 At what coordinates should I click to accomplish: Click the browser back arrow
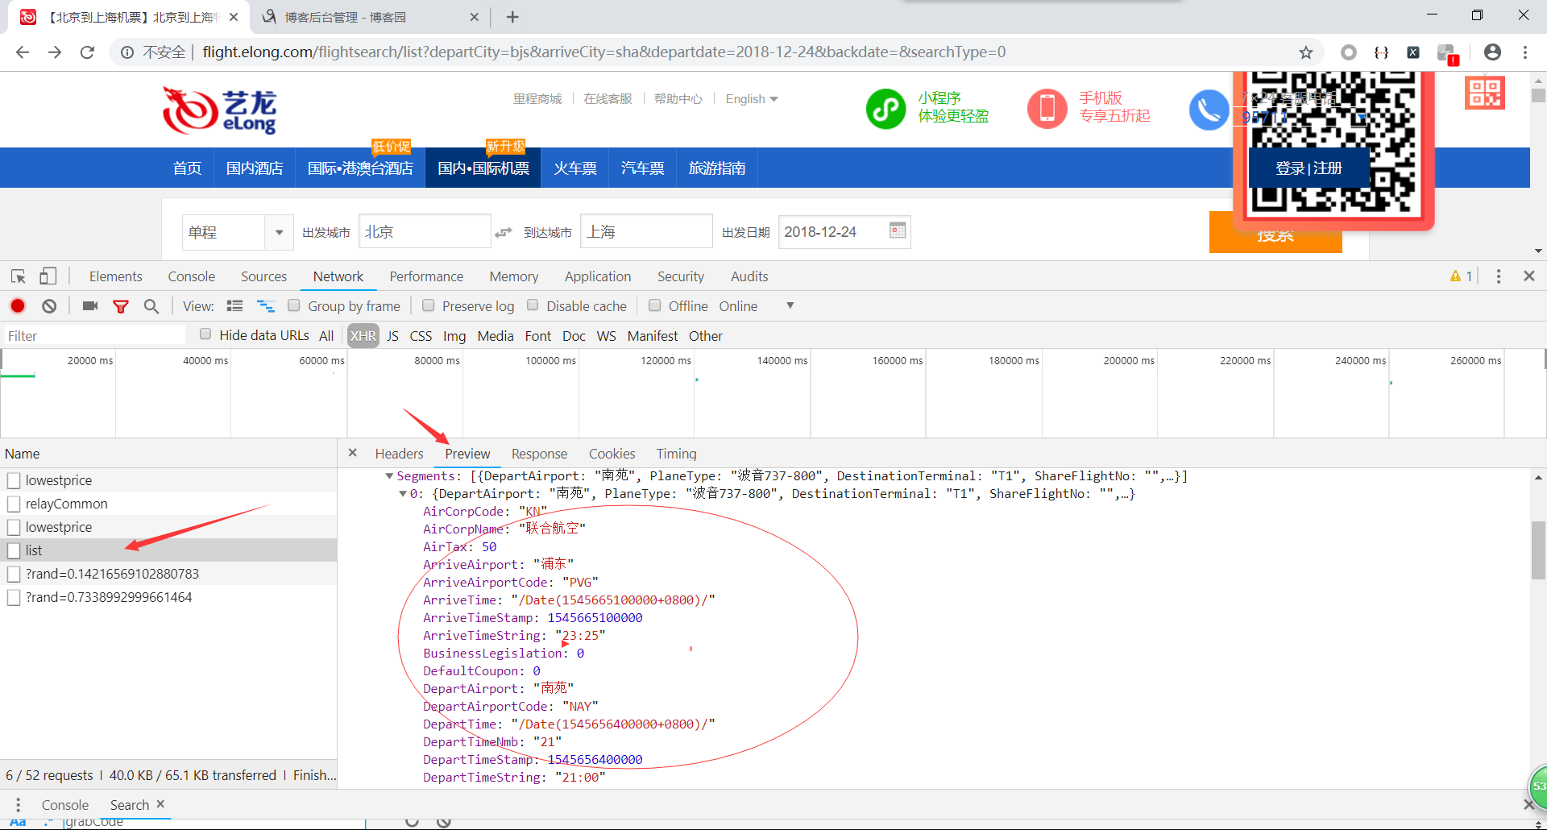tap(23, 52)
